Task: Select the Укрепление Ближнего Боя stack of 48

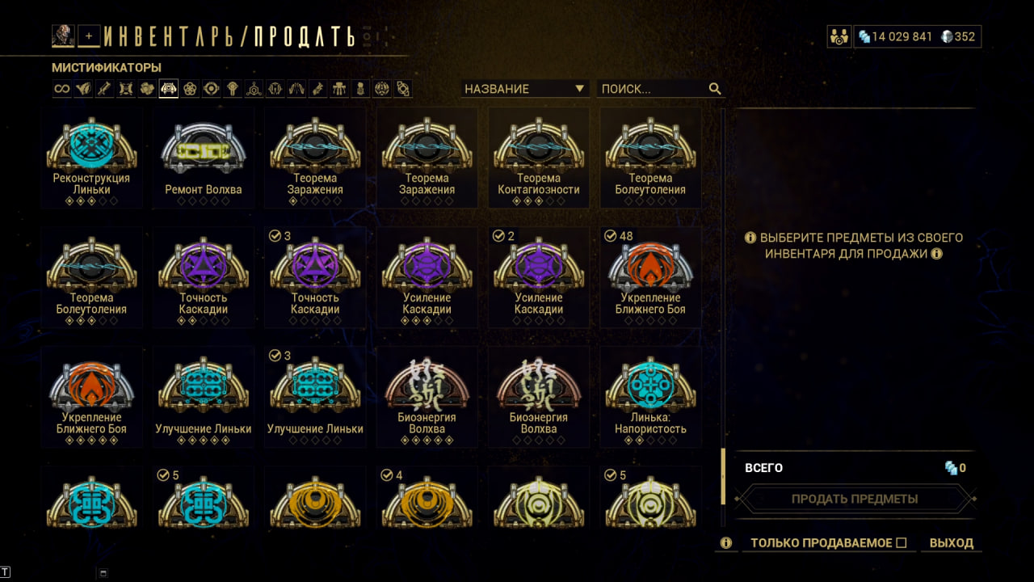Action: (651, 276)
